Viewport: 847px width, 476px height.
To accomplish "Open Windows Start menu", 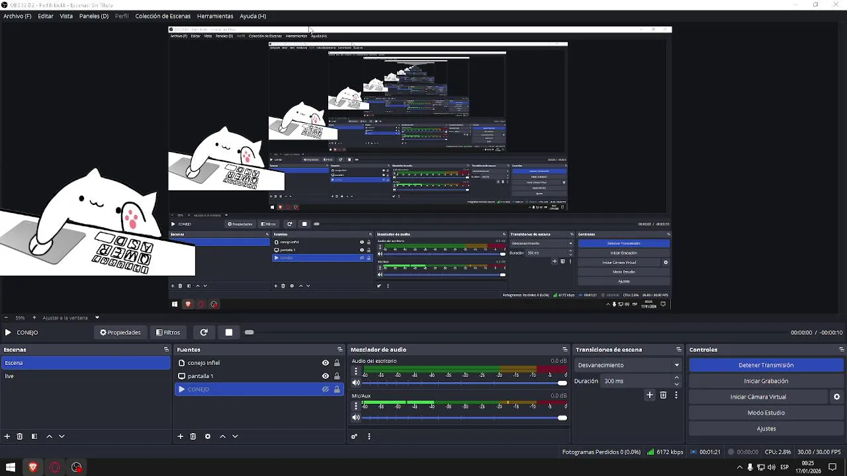I will click(x=10, y=467).
